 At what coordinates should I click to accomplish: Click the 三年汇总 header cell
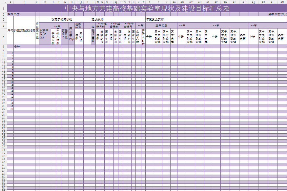(161, 25)
